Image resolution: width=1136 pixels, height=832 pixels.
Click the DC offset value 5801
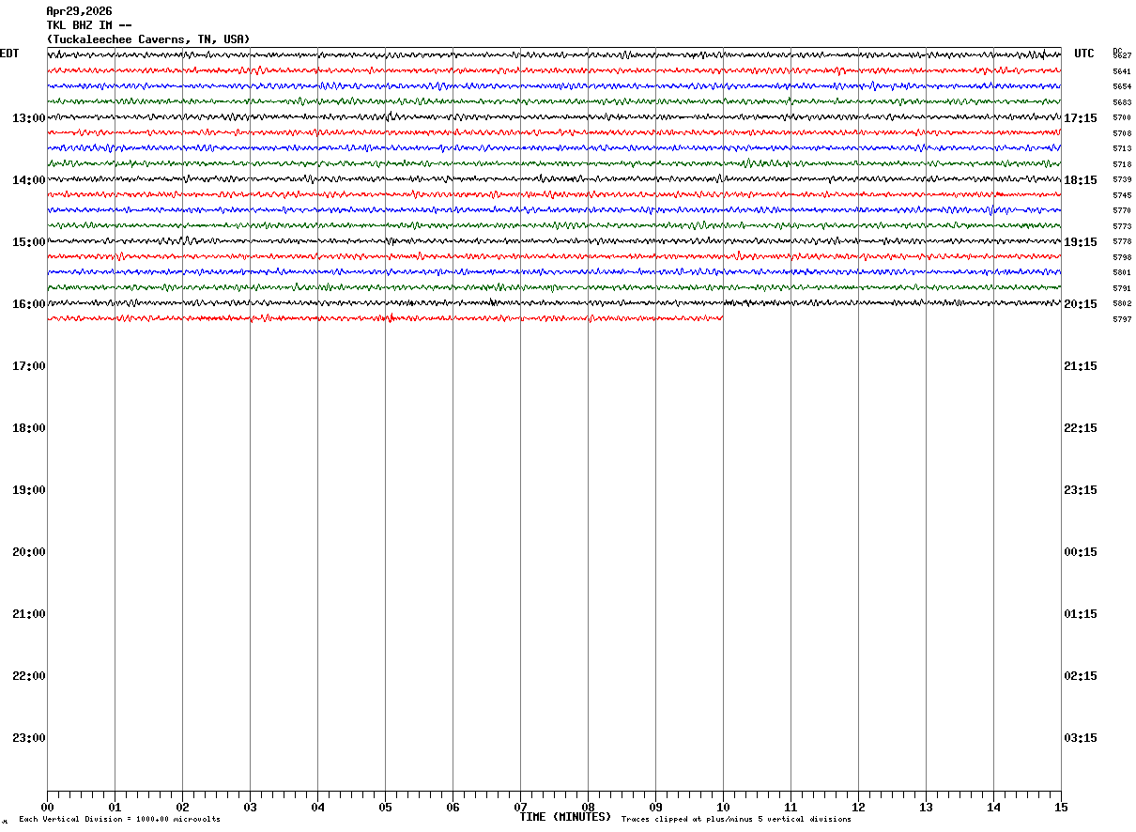coord(1122,273)
